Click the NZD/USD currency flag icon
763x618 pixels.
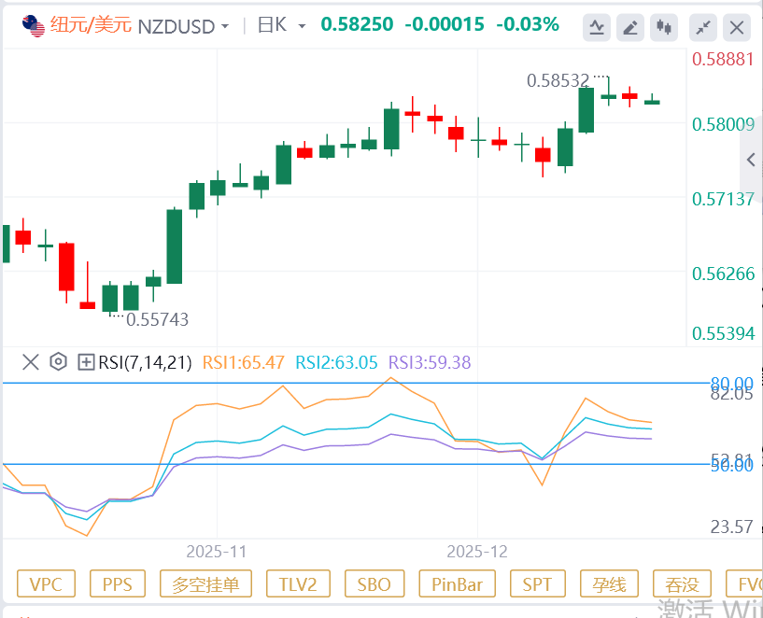coord(34,26)
